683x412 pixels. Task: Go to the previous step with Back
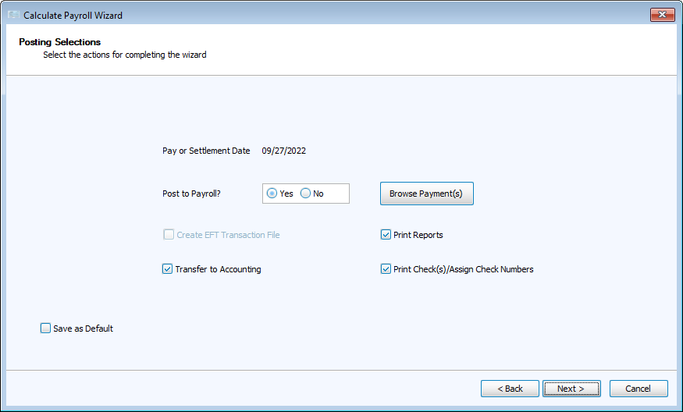510,389
